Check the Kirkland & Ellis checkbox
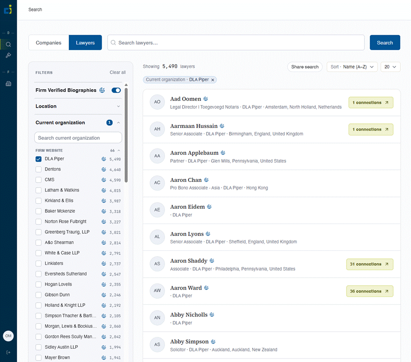This screenshot has width=411, height=362. point(39,201)
